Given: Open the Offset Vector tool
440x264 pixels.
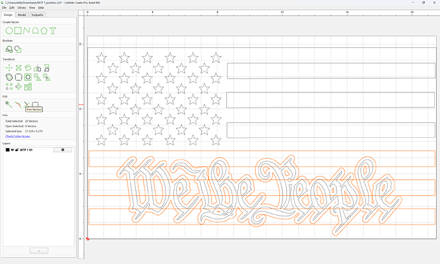Looking at the screenshot, I should click(9, 77).
